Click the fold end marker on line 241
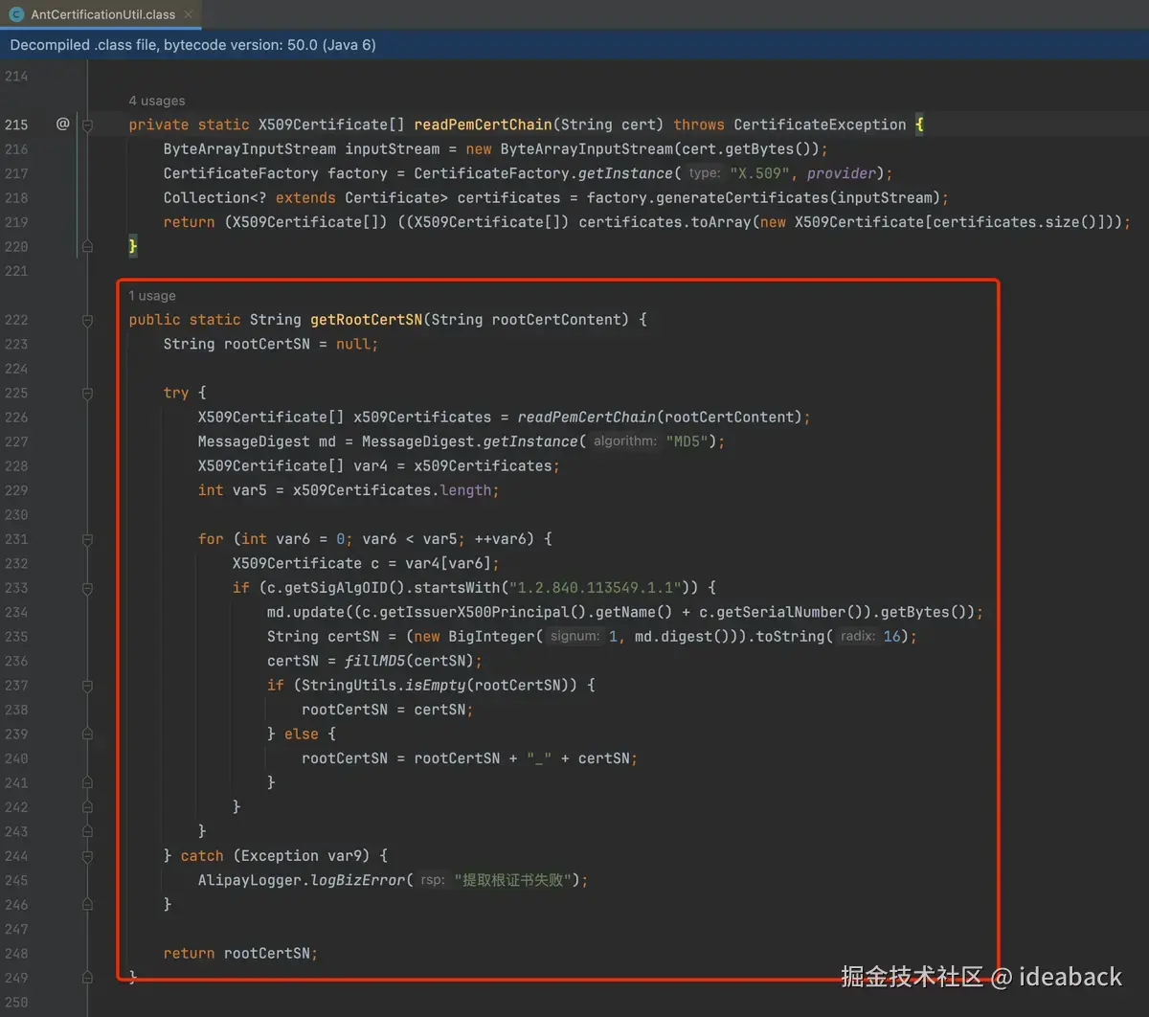Viewport: 1149px width, 1017px height. [x=87, y=783]
